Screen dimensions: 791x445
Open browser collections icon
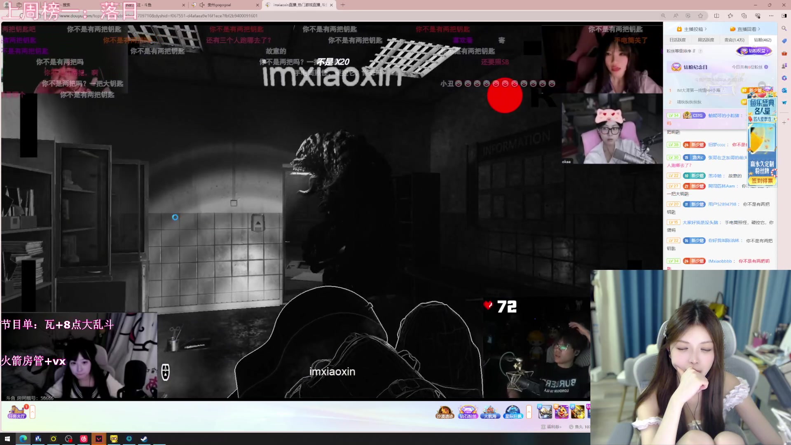pos(744,16)
